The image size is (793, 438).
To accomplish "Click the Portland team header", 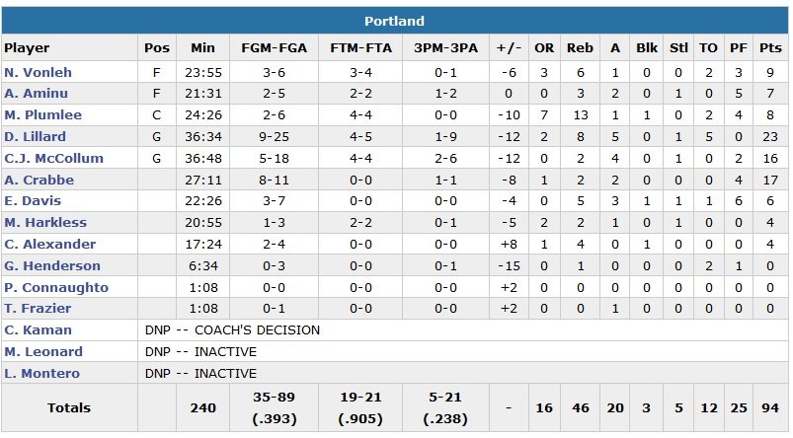I will click(x=394, y=21).
